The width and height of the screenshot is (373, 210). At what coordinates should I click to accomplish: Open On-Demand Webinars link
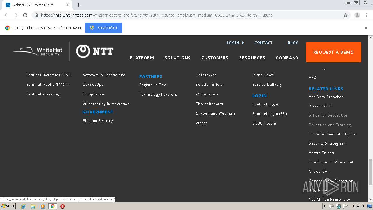pyautogui.click(x=216, y=113)
